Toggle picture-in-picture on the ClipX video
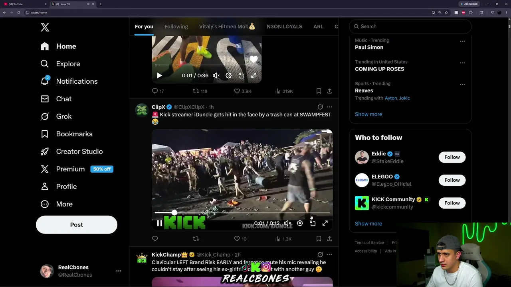 [313, 223]
